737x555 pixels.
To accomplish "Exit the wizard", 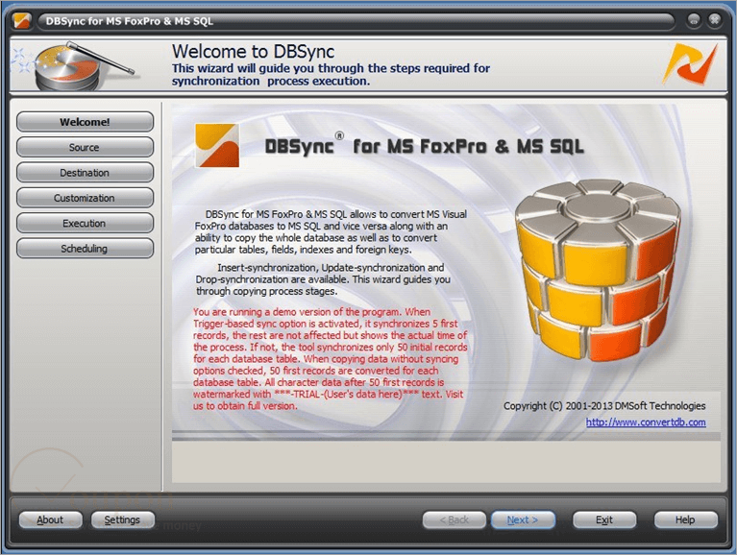I will tap(604, 519).
